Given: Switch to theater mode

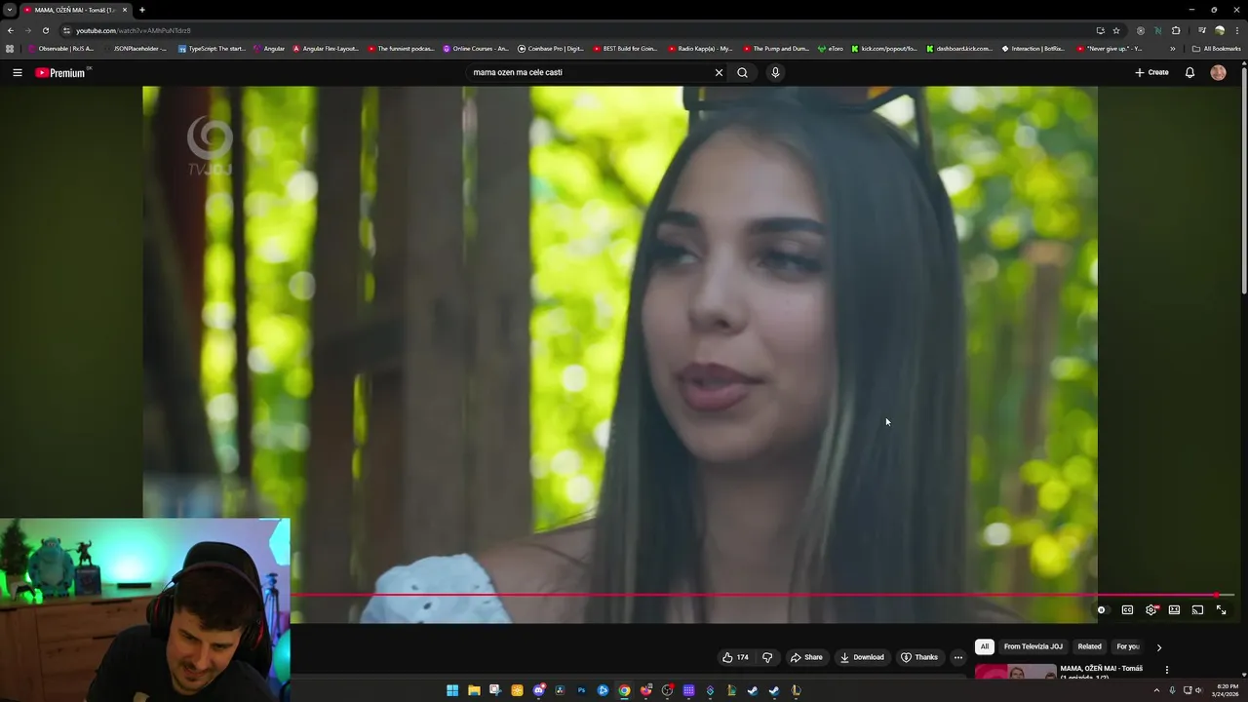Looking at the screenshot, I should pos(1174,610).
